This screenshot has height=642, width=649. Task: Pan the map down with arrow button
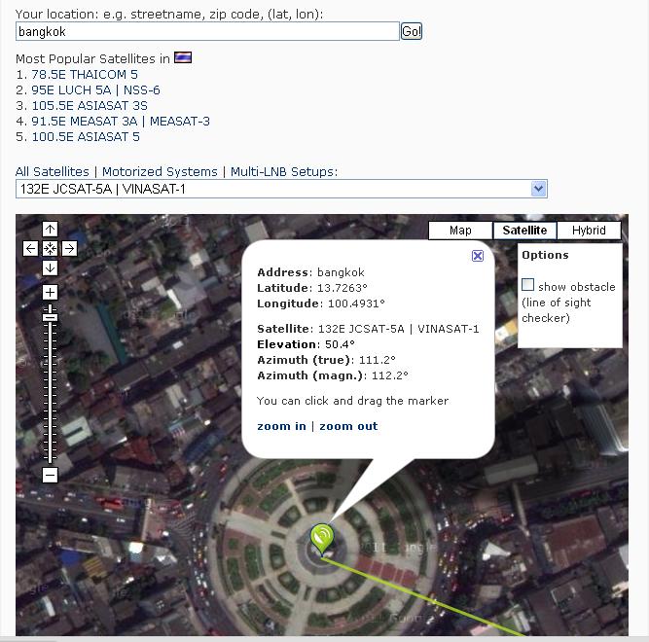tap(50, 268)
